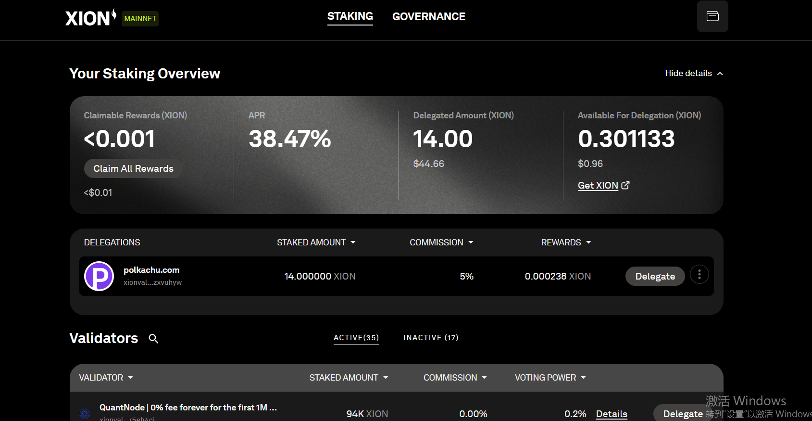Viewport: 812px width, 421px height.
Task: Sort delegations by Commission
Action: [x=442, y=242]
